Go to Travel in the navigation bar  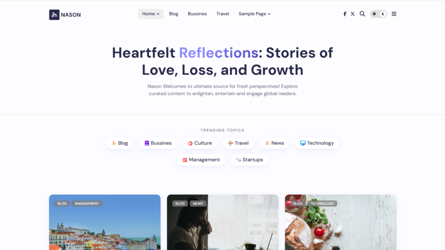222,14
